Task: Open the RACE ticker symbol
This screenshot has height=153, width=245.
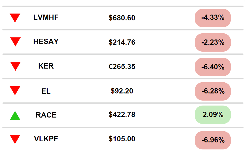Action: point(46,115)
